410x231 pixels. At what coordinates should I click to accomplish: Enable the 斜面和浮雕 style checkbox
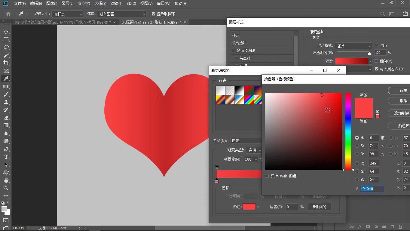(x=234, y=51)
